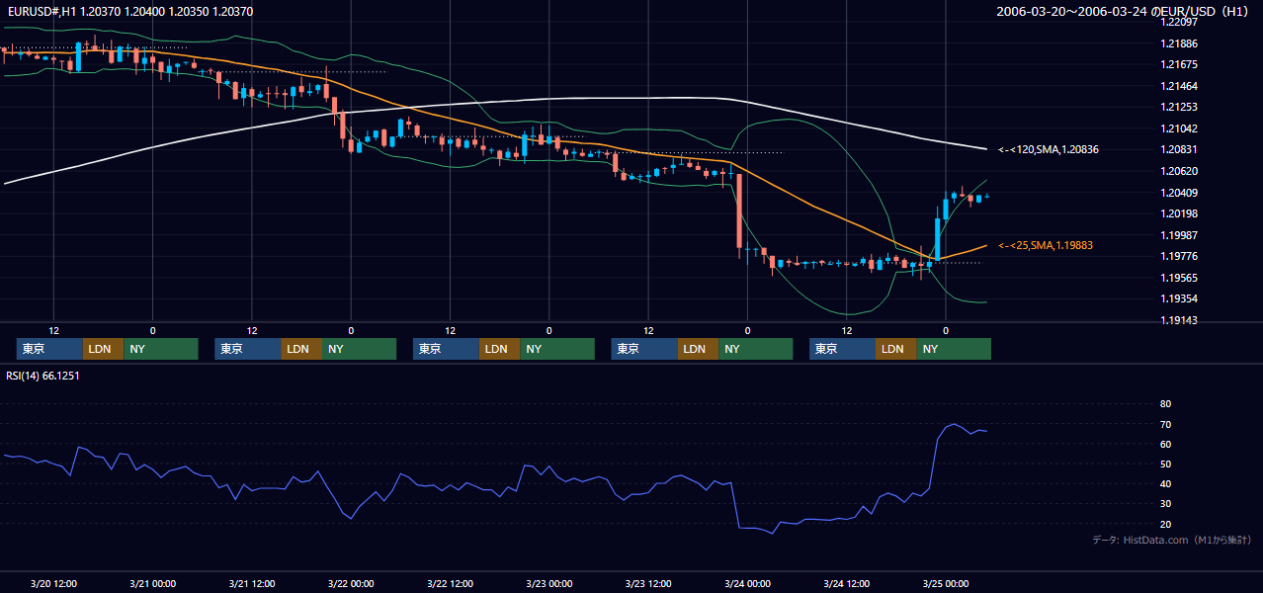Click price axis label 1.20620

[x=1179, y=171]
